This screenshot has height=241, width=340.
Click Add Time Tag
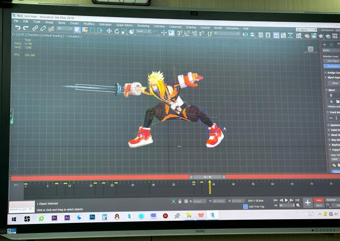pyautogui.click(x=256, y=206)
